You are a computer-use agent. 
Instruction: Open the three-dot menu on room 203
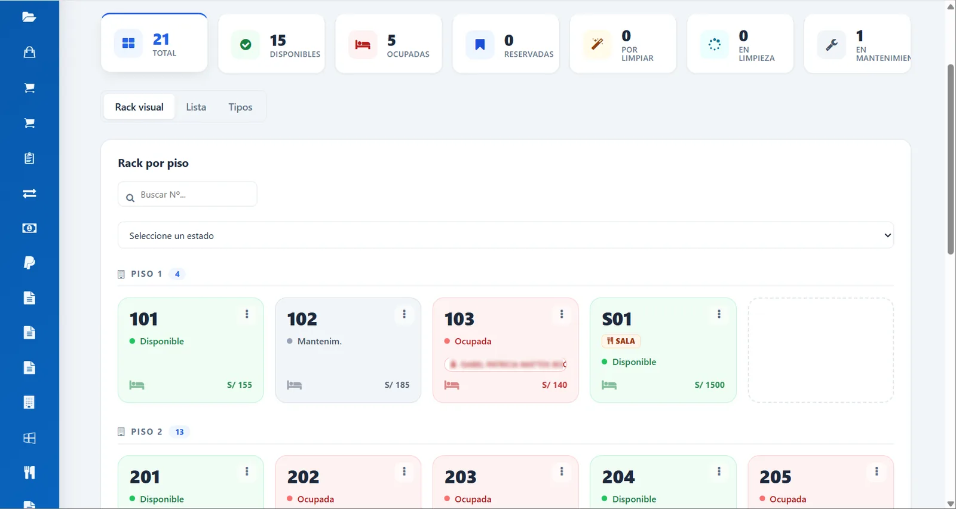click(562, 472)
